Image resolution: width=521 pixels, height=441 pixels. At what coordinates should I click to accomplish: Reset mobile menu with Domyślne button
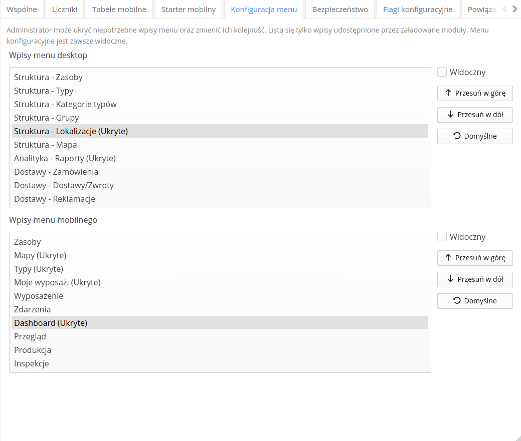tap(475, 301)
